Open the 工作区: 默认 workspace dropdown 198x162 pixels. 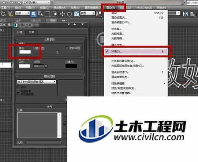click(x=37, y=2)
